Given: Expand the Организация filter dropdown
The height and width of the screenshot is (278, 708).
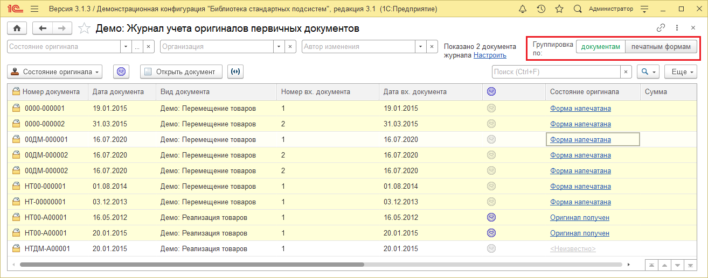Looking at the screenshot, I should (x=279, y=47).
